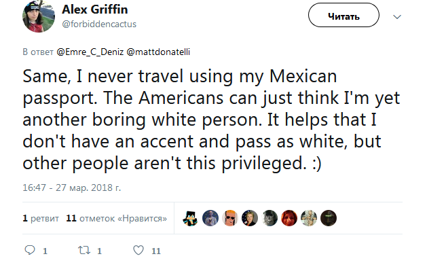Open the second liker's blue avatar
Viewport: 427px width, 267px height.
pyautogui.click(x=210, y=218)
